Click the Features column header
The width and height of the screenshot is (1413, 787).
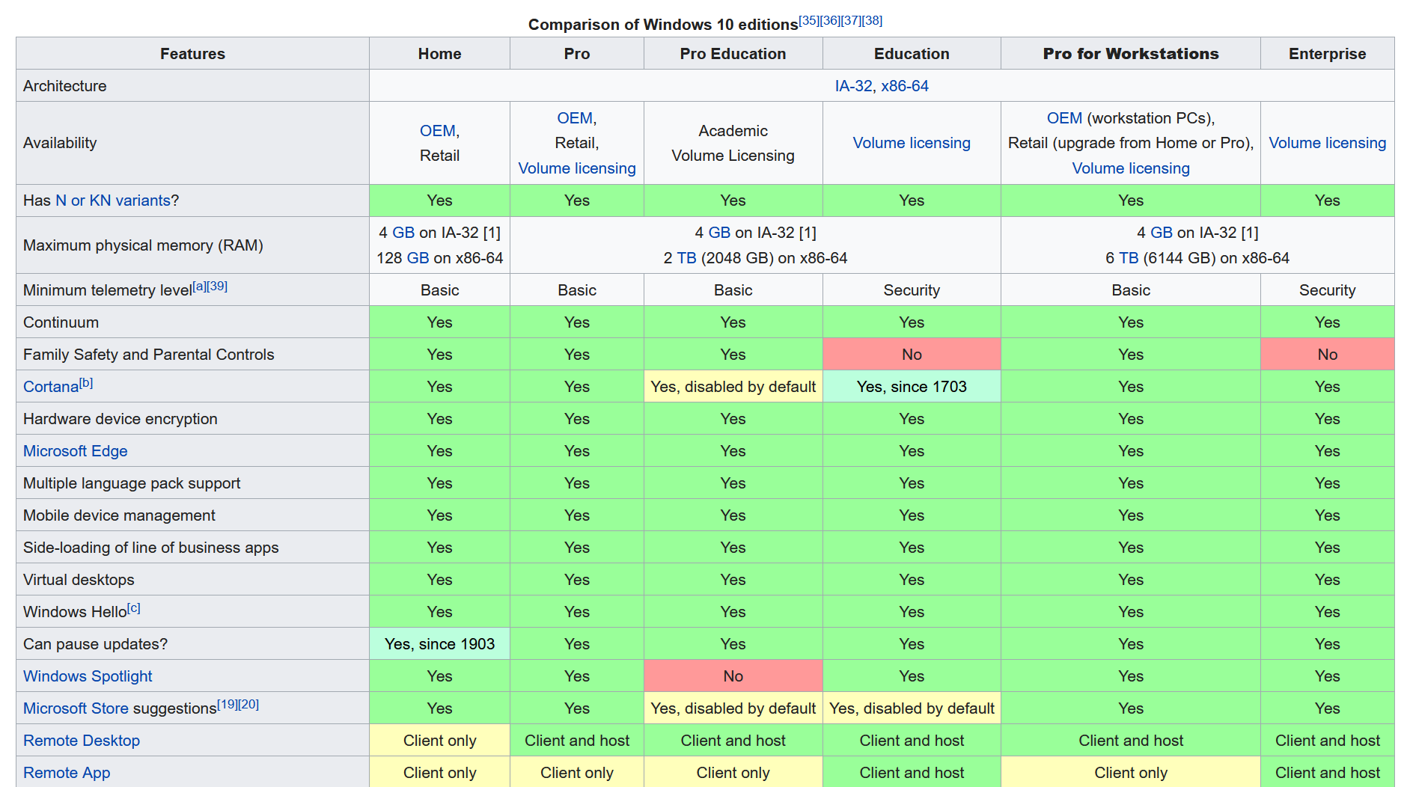[x=192, y=54]
